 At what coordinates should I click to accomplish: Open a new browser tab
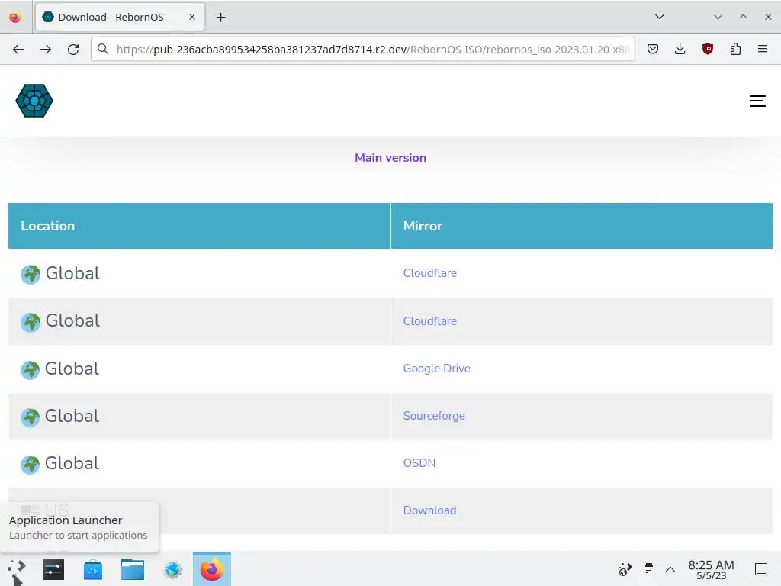(220, 18)
